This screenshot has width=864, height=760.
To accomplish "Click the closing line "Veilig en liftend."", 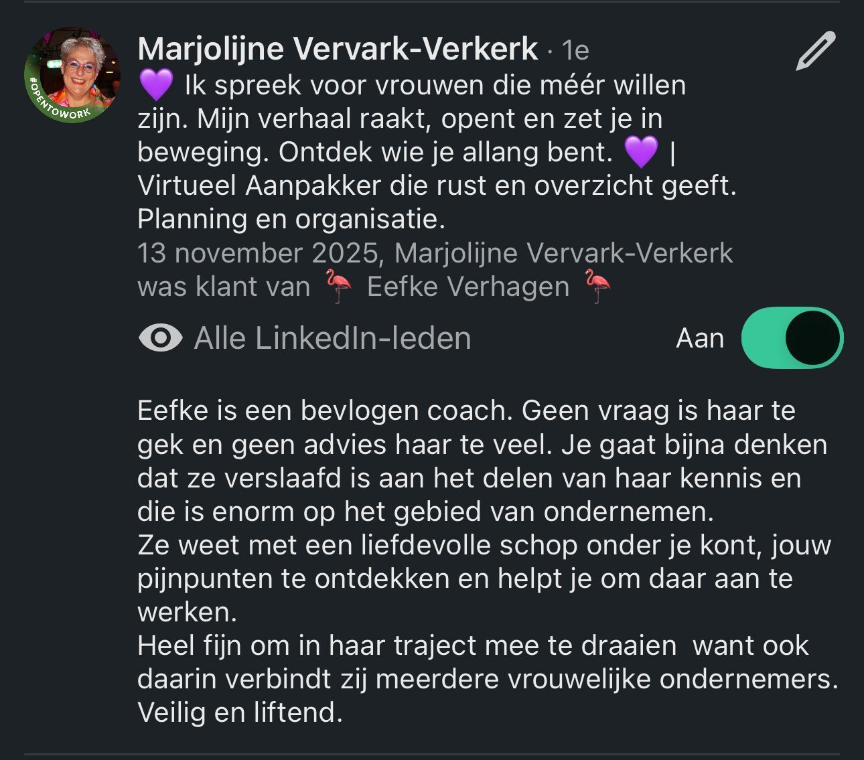I will (240, 712).
